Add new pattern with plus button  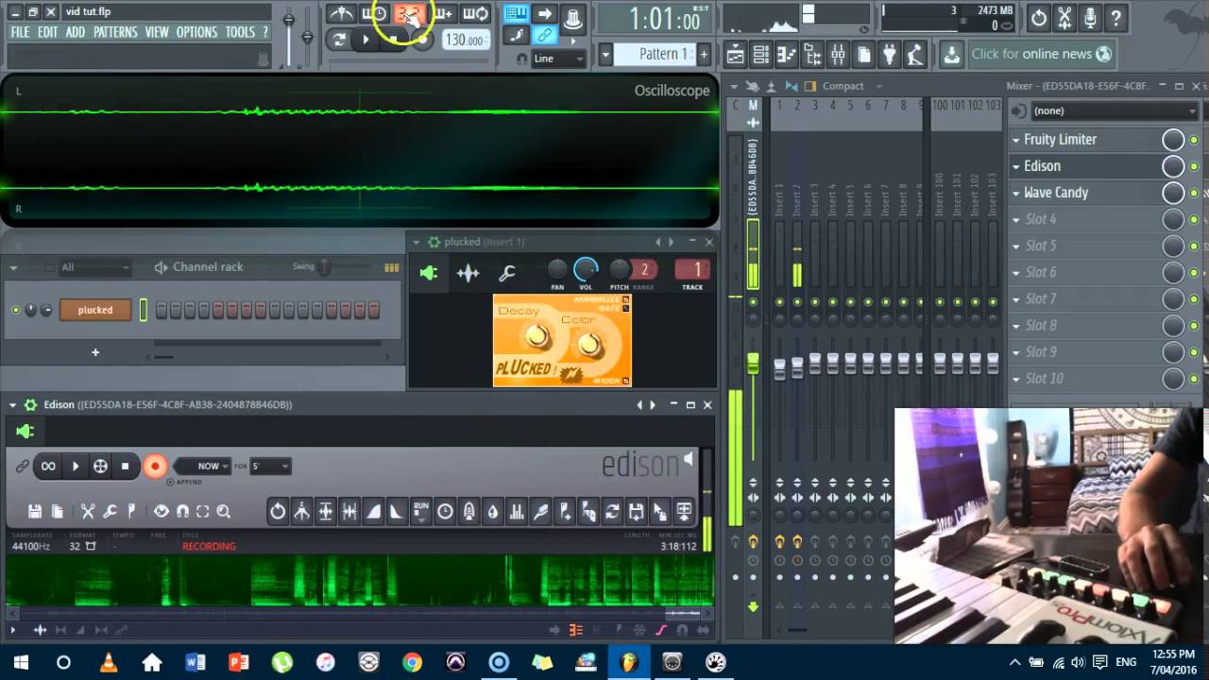[x=704, y=54]
